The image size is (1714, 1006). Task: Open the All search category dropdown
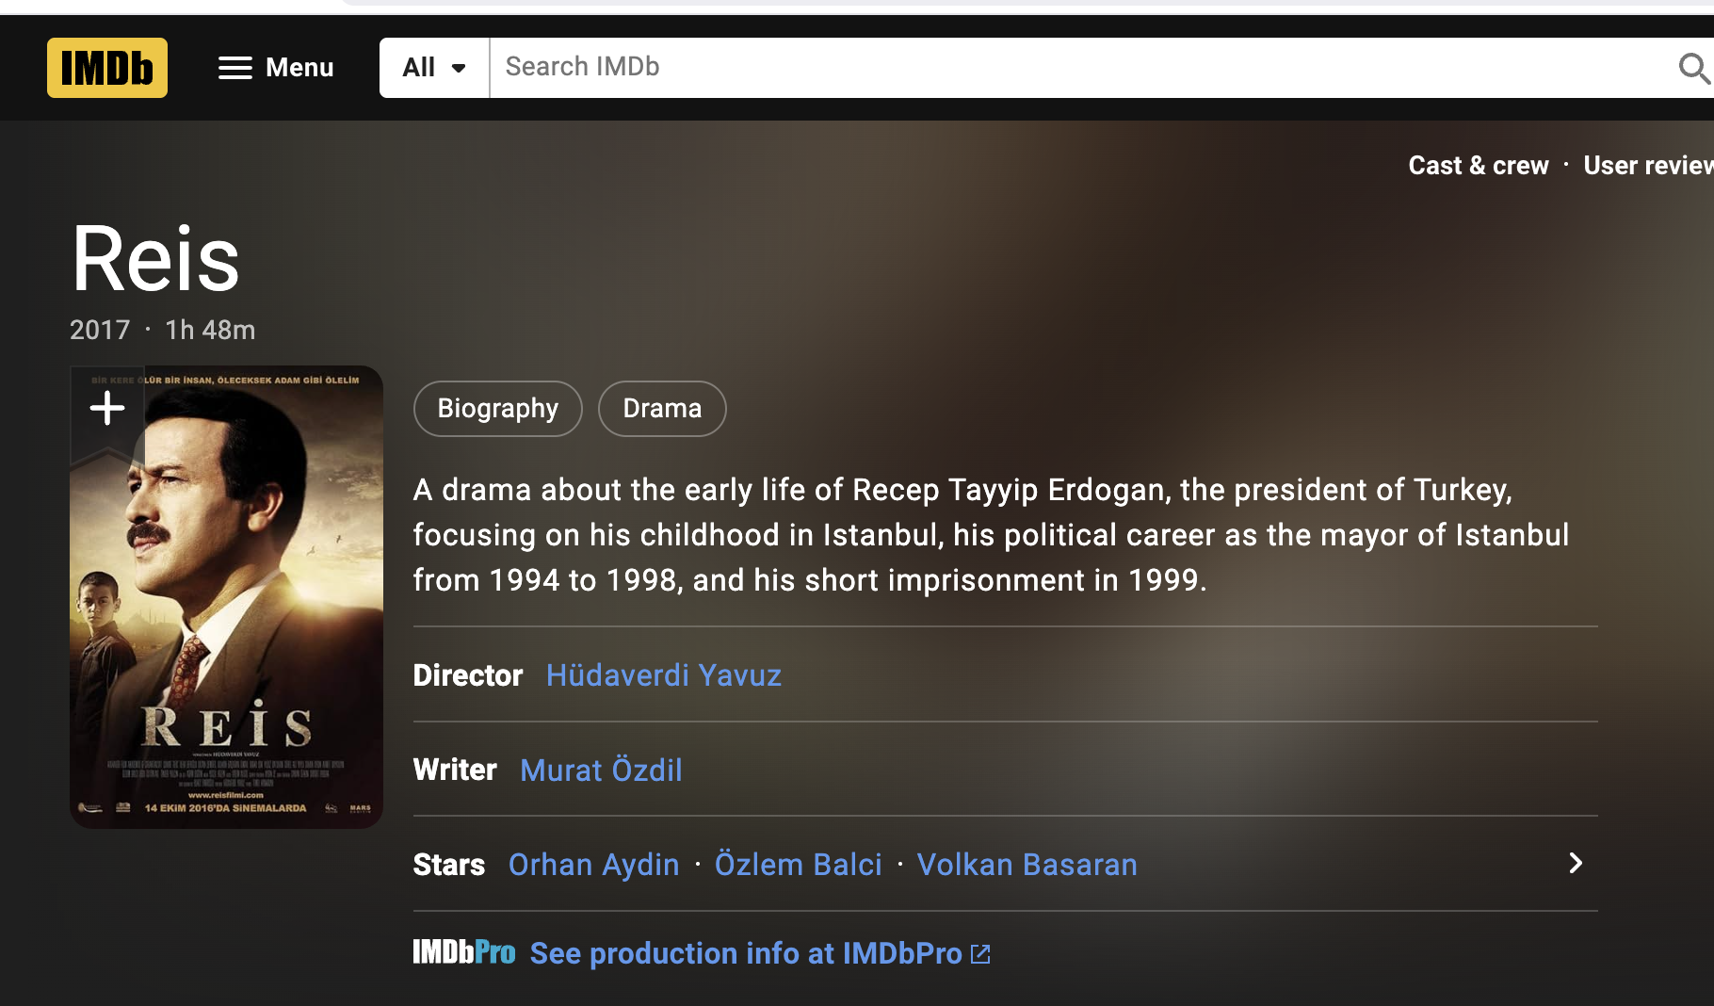coord(434,68)
